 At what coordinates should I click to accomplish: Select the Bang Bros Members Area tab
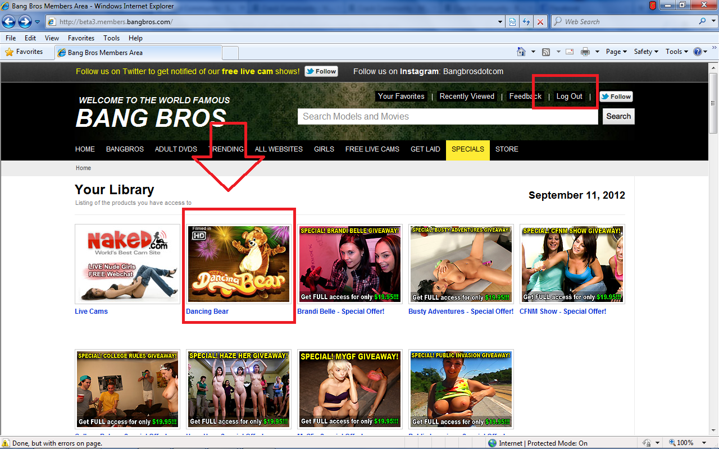click(138, 53)
